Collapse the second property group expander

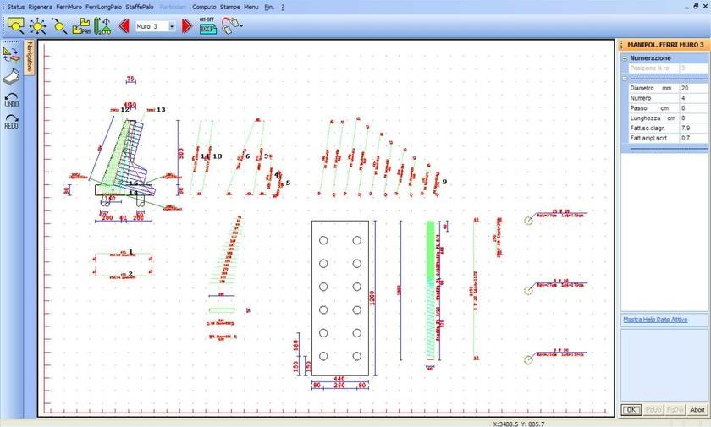coord(625,78)
